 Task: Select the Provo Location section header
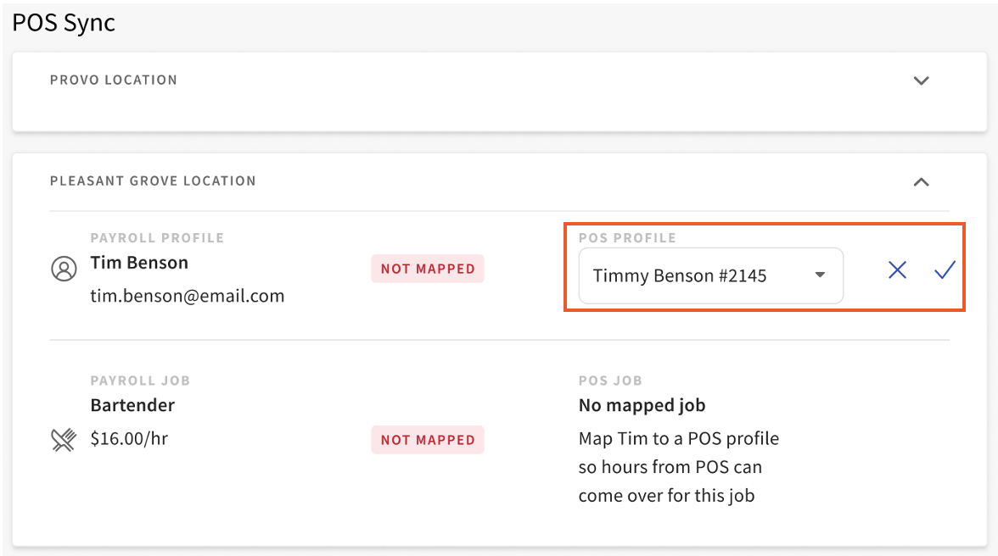[x=114, y=81]
